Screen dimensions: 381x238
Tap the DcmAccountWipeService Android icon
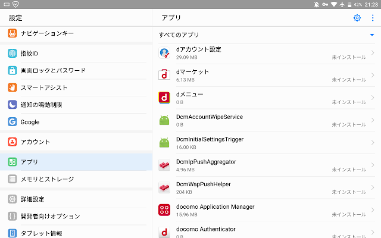point(165,120)
